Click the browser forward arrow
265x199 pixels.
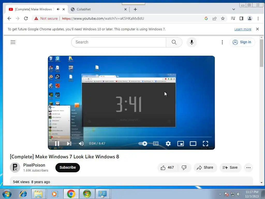[18, 18]
